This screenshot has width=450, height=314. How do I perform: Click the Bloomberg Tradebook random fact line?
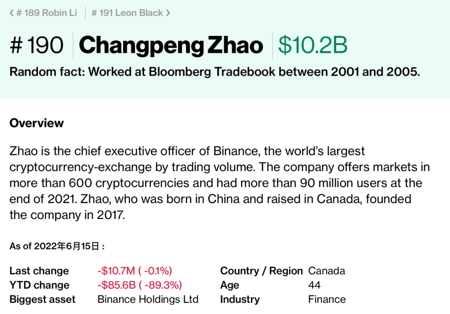pyautogui.click(x=215, y=72)
